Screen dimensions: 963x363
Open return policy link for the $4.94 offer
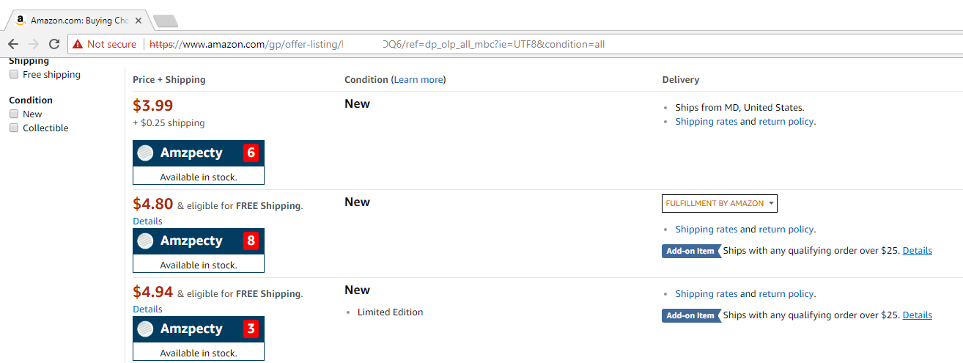point(786,294)
